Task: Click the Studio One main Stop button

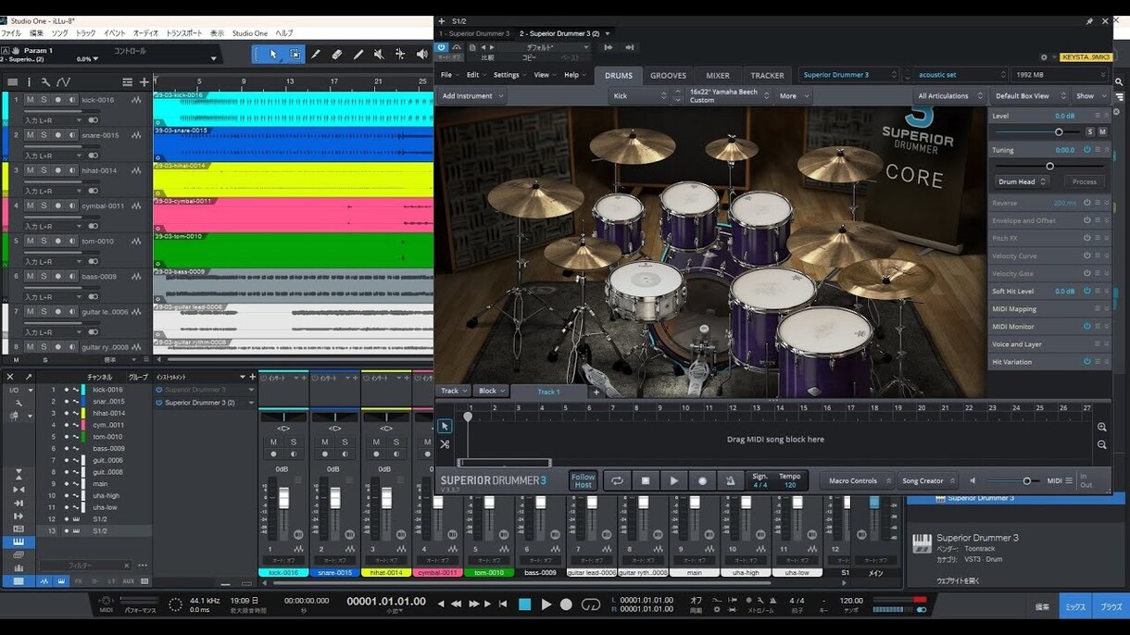Action: 525,604
